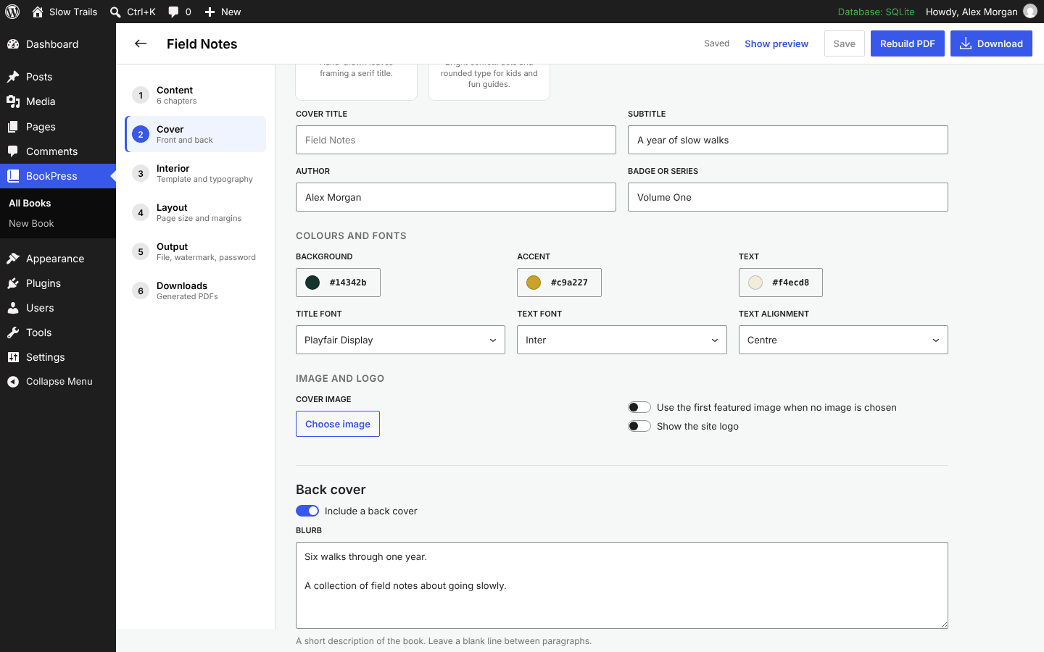Click Show preview link
This screenshot has height=652, width=1044.
pyautogui.click(x=776, y=43)
